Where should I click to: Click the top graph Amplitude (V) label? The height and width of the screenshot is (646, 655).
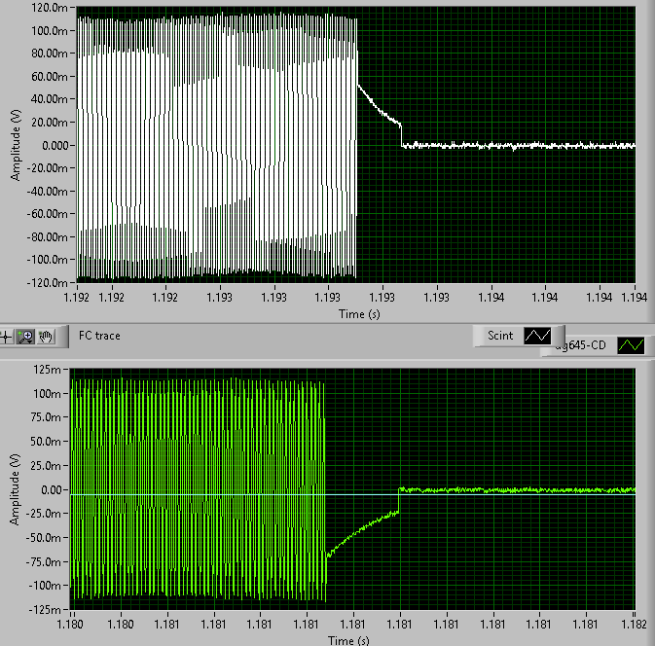point(16,145)
